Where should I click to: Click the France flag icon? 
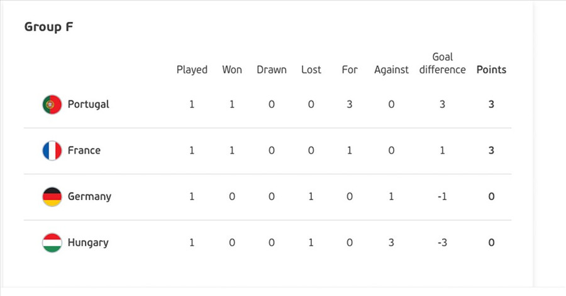coord(52,151)
